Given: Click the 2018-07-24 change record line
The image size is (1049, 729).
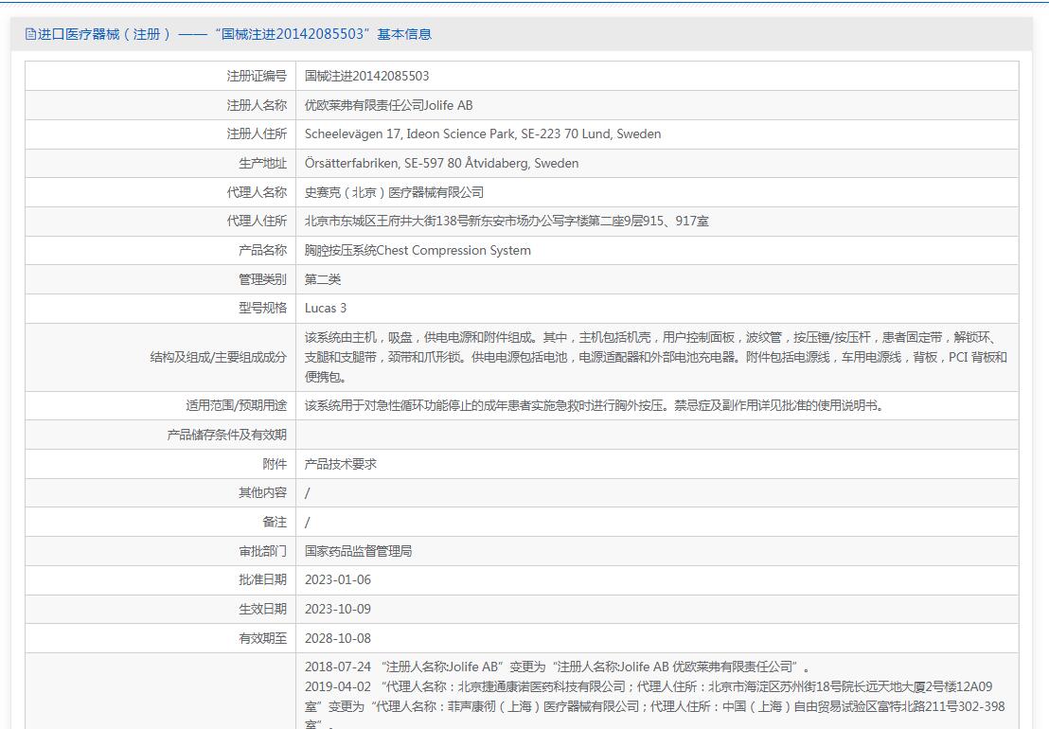Looking at the screenshot, I should click(x=557, y=667).
